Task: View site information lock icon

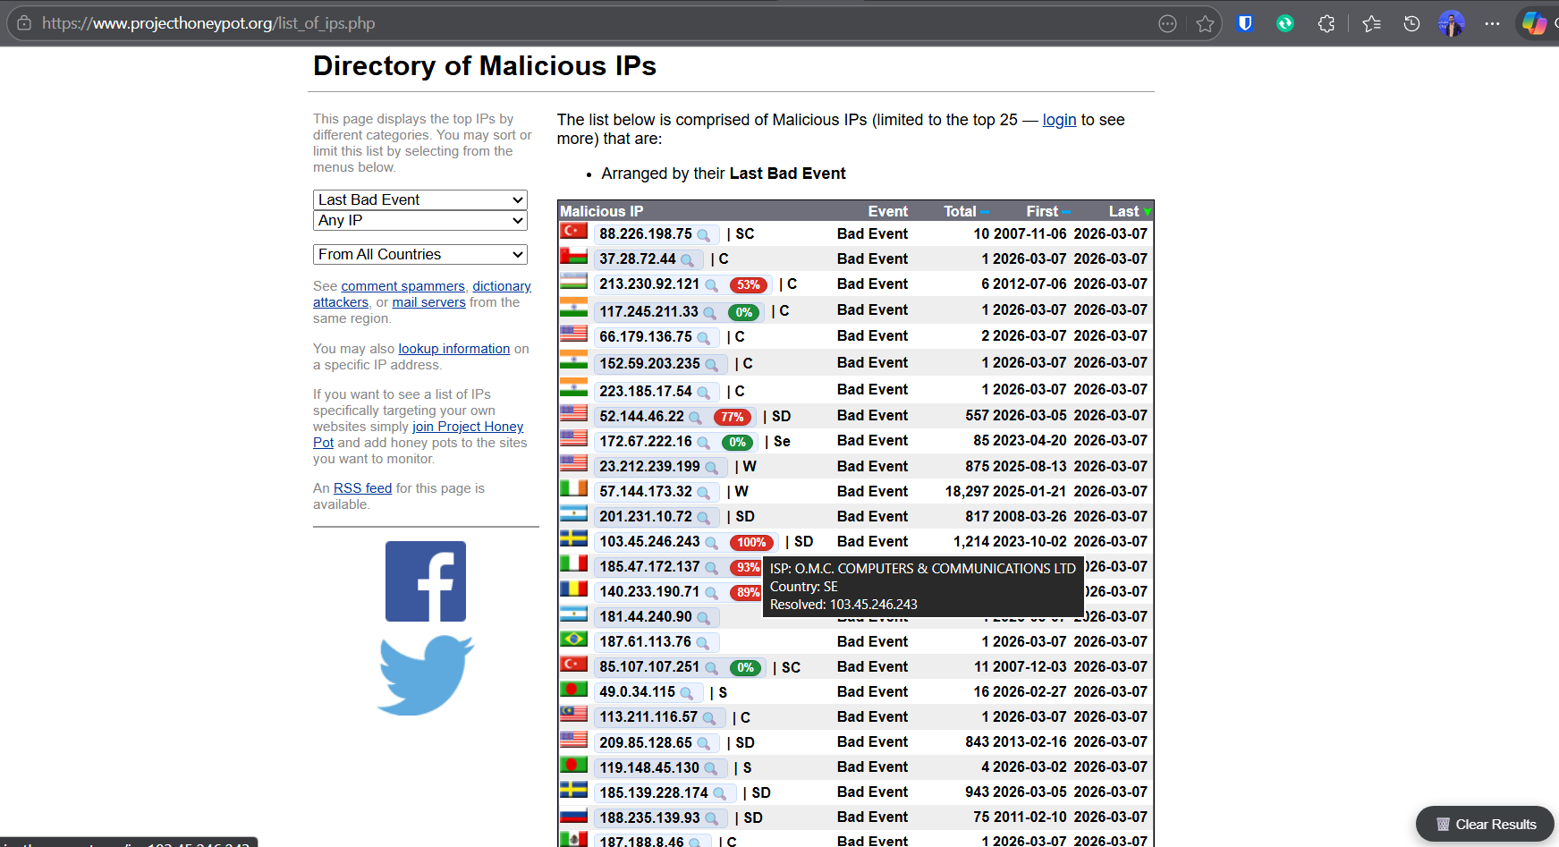Action: 24,23
